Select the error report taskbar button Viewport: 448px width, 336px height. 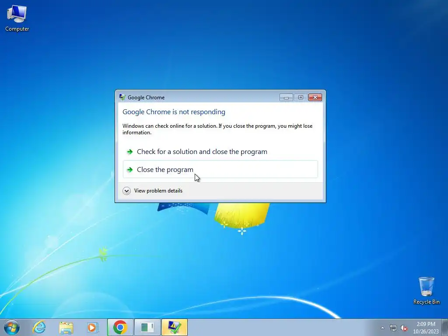pos(174,327)
